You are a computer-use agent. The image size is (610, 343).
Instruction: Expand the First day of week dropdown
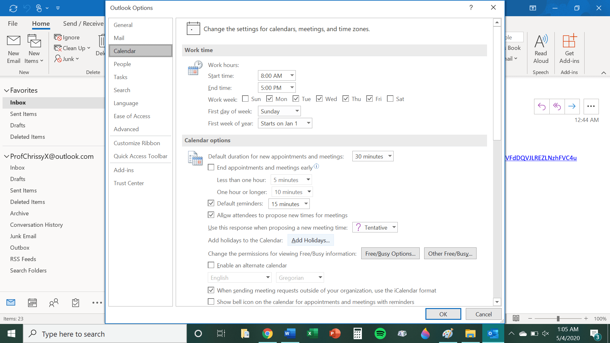click(x=297, y=111)
